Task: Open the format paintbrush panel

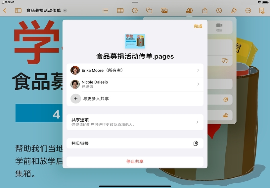Action: coord(234,11)
